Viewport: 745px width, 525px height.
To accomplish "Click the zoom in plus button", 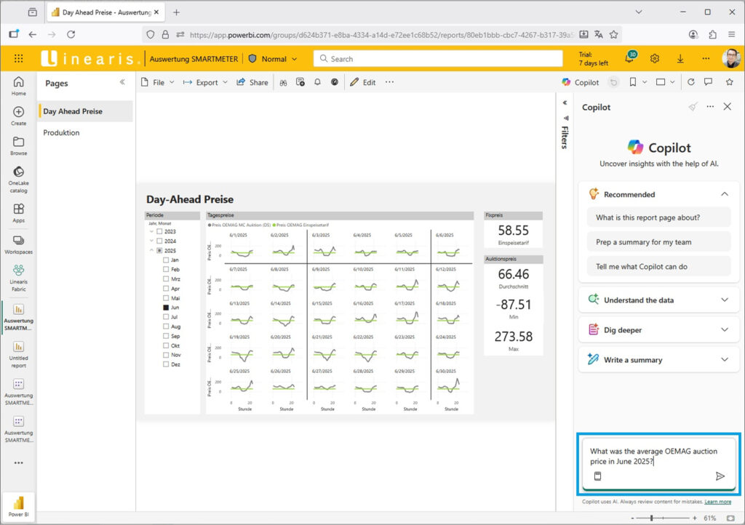I will click(x=695, y=518).
